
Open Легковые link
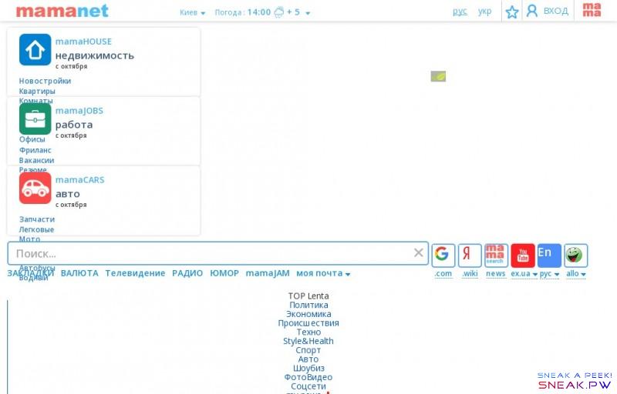(36, 229)
